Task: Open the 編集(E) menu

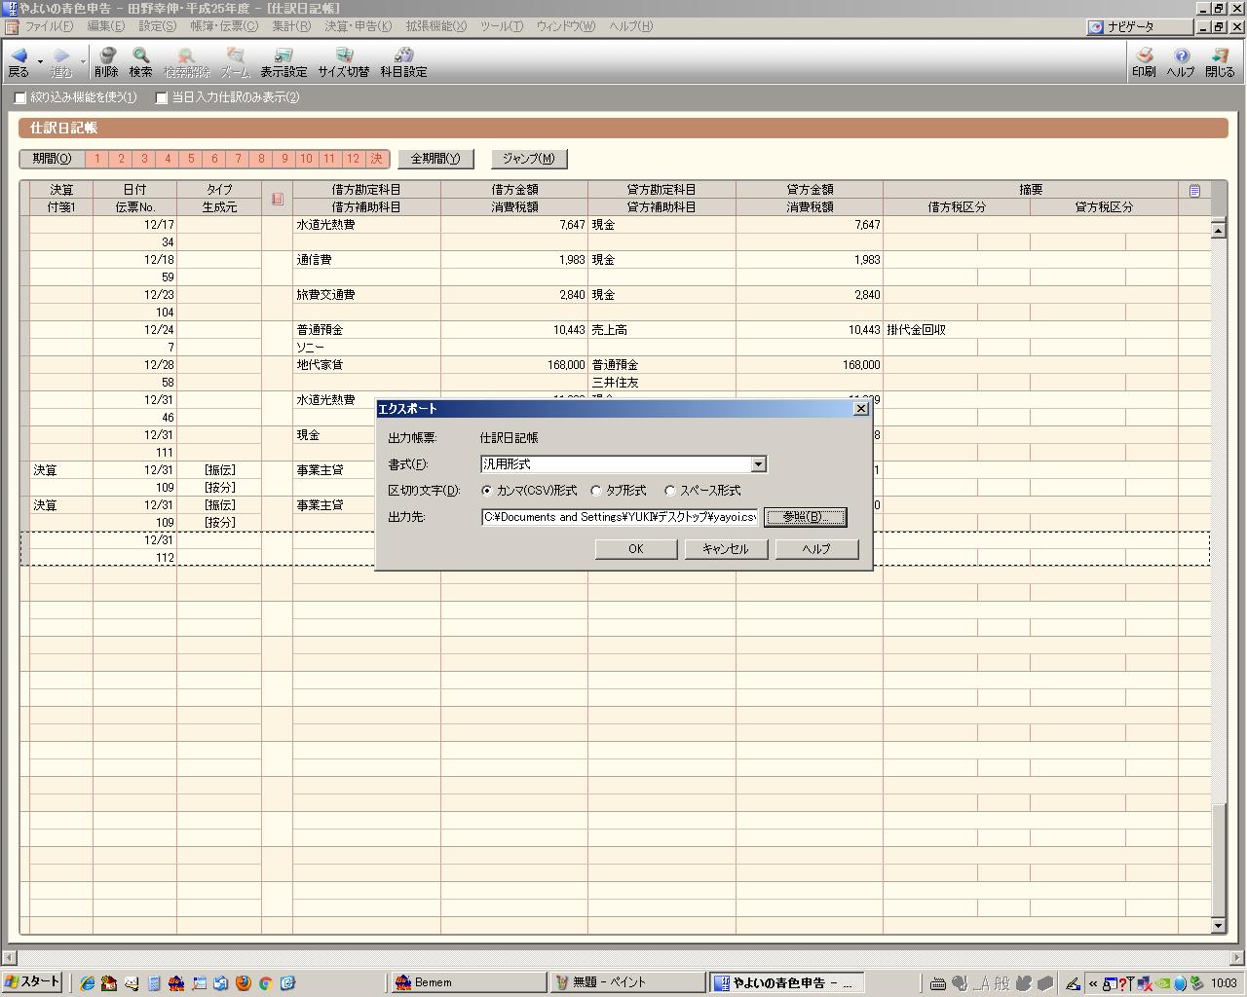Action: tap(105, 26)
